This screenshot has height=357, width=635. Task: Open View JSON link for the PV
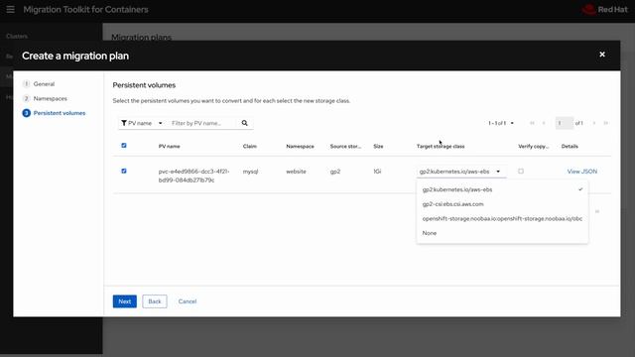582,172
